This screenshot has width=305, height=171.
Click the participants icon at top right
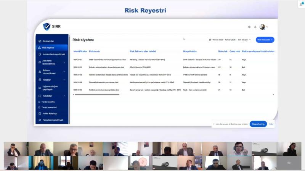point(302,3)
